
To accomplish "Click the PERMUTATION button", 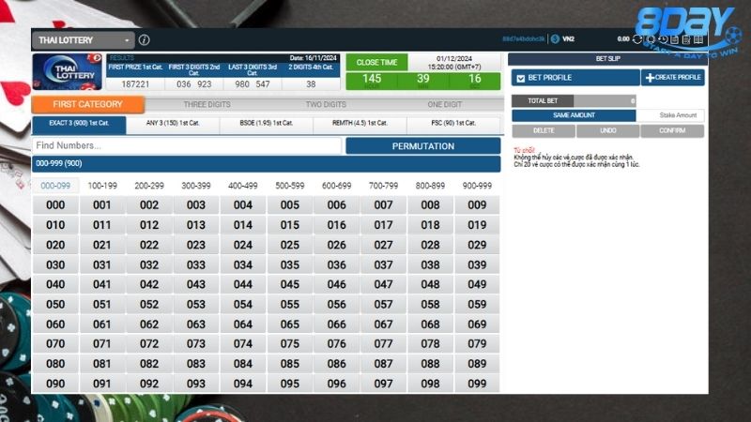I will coord(423,146).
